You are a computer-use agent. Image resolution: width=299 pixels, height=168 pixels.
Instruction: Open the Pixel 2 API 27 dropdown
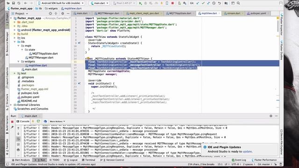pos(124,3)
